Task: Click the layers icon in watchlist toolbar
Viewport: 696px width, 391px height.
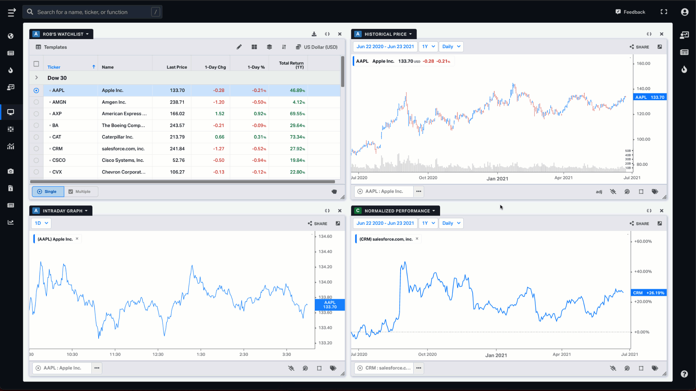Action: point(269,47)
